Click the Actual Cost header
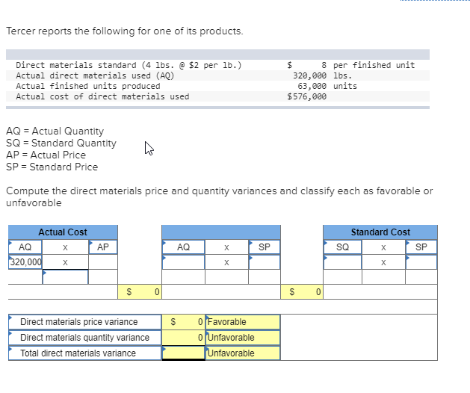The width and height of the screenshot is (470, 393). pos(63,232)
